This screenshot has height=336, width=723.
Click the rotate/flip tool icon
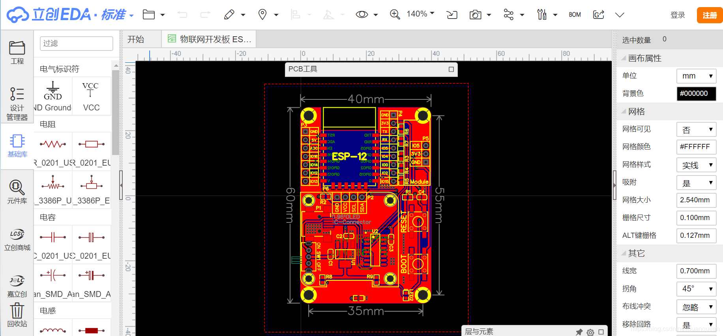coord(328,15)
